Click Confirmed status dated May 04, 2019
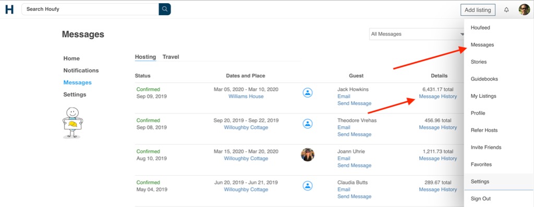 148,182
